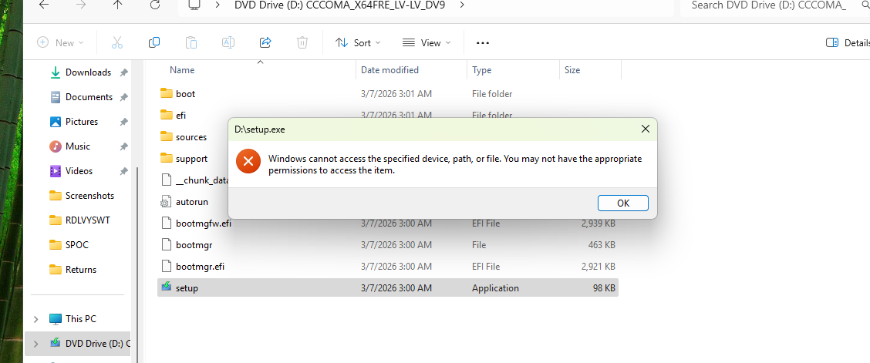Expand the DVD Drive (D:) tree node
Viewport: 870px width, 363px height.
[x=36, y=344]
